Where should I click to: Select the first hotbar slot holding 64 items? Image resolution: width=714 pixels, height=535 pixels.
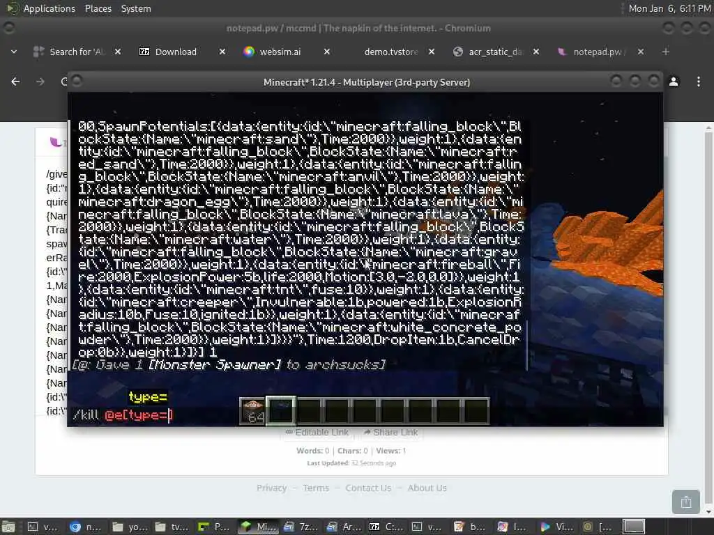pyautogui.click(x=252, y=411)
